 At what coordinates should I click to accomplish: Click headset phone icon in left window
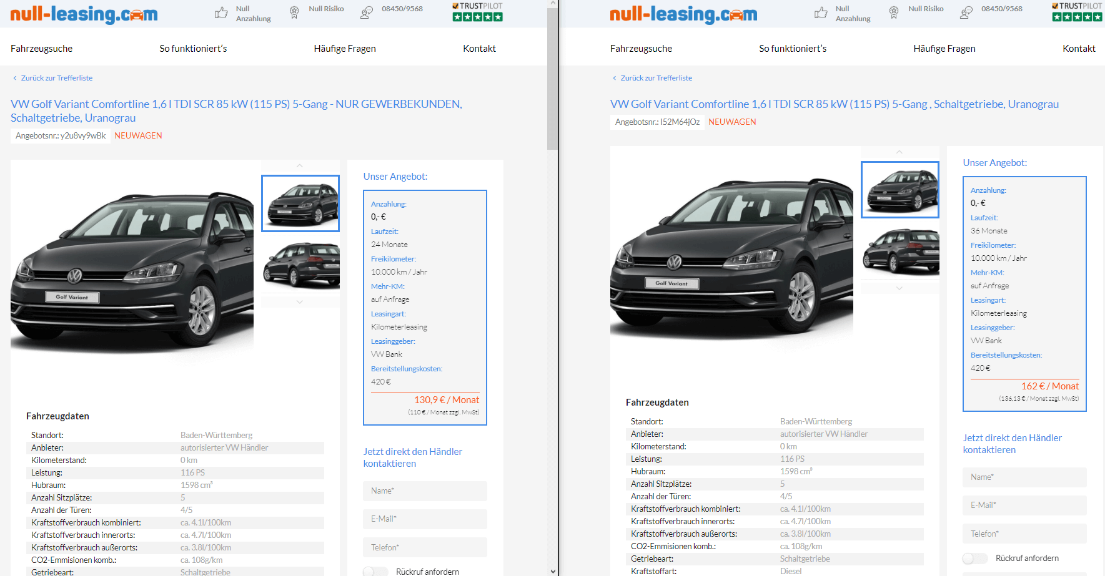(367, 12)
